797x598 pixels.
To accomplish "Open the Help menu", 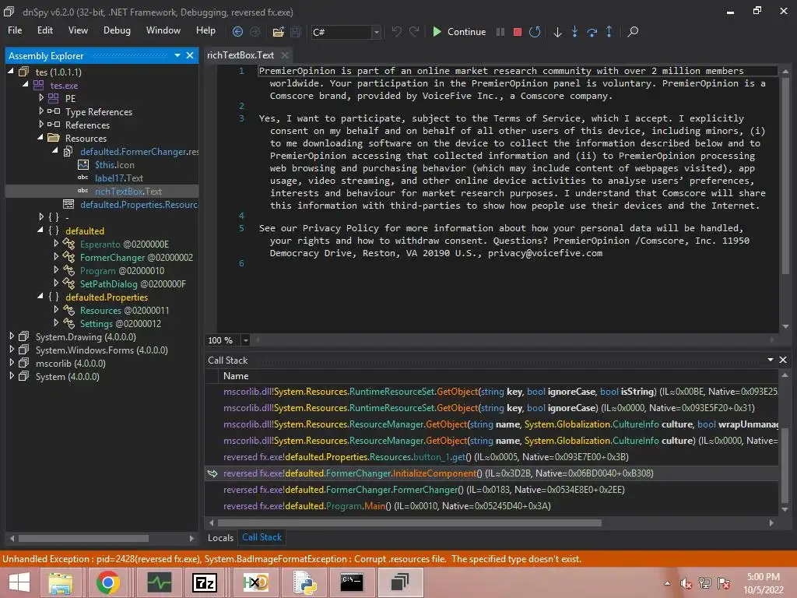I will tap(205, 30).
